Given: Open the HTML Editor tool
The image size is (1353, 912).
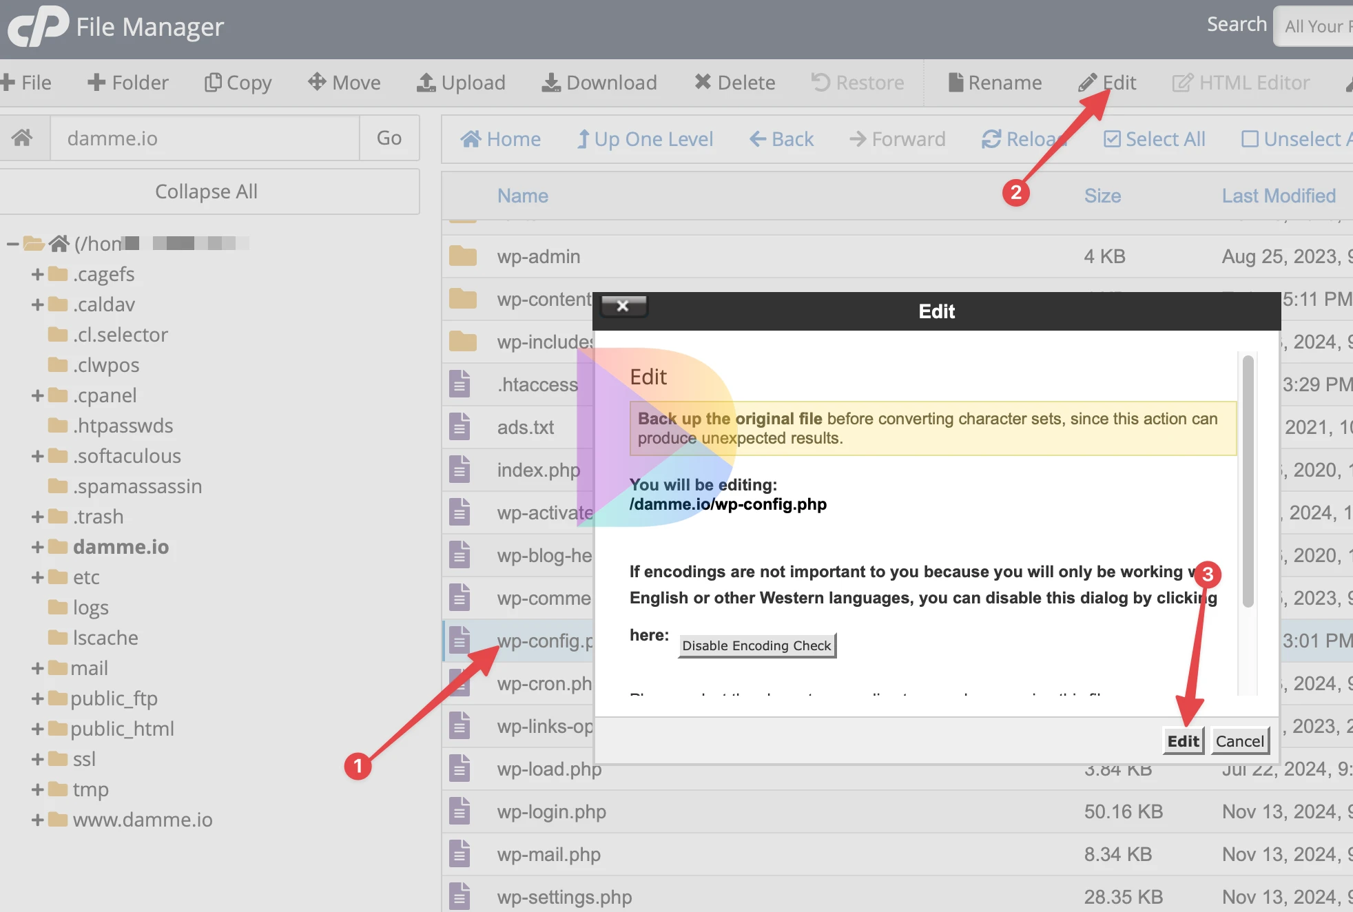Looking at the screenshot, I should pyautogui.click(x=1241, y=83).
